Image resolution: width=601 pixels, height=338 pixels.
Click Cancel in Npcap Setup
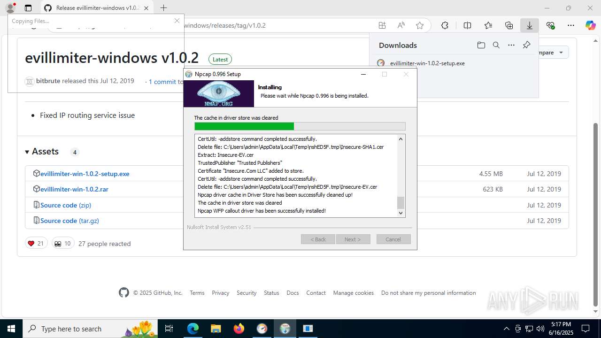[x=393, y=239]
